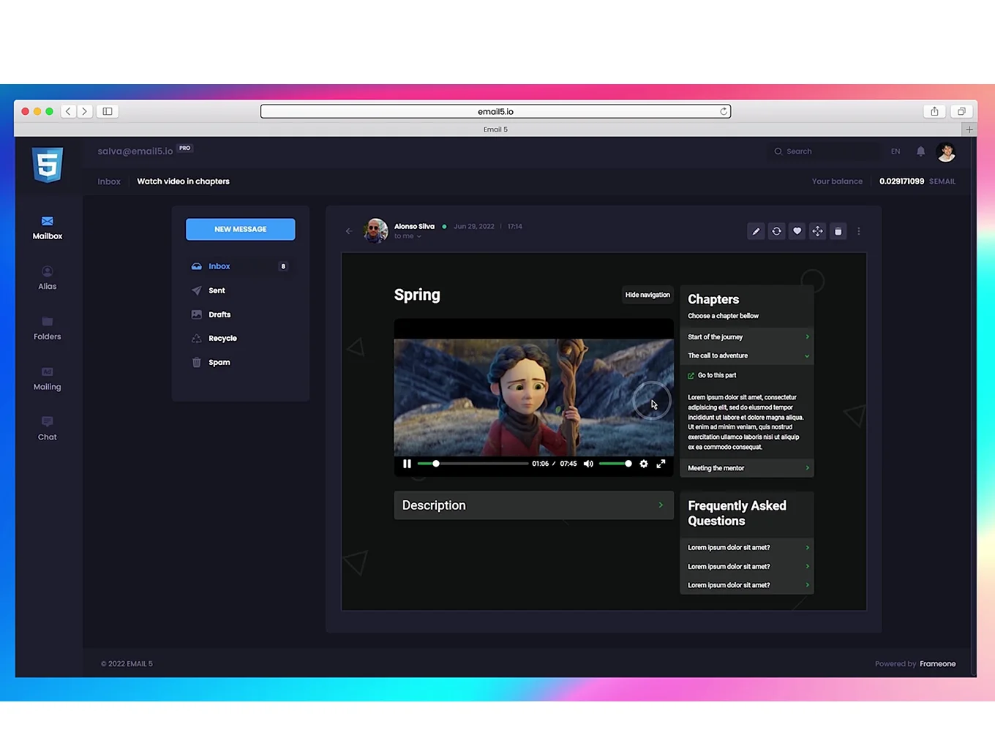Open the notifications bell icon
Viewport: 995px width, 746px height.
coord(920,151)
